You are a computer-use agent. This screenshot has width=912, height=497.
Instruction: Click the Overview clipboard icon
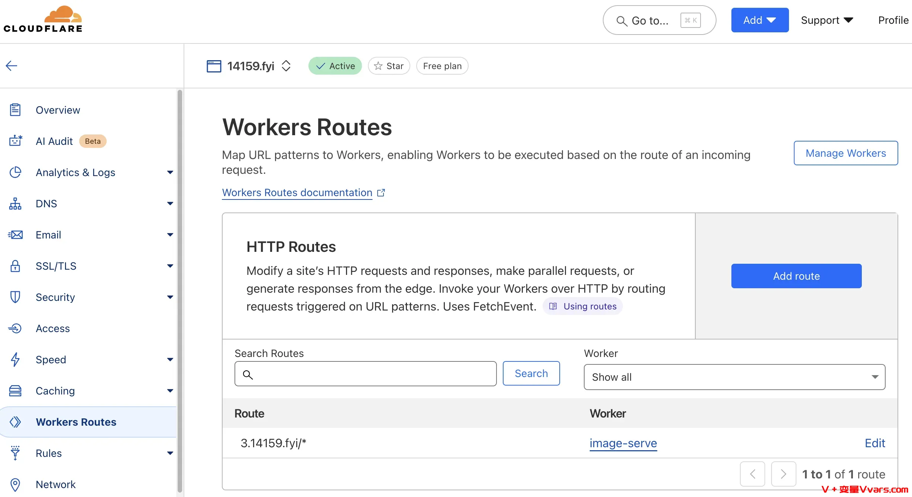click(15, 110)
